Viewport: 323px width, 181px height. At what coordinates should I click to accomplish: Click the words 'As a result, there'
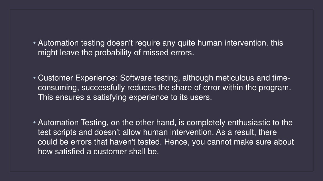[x=246, y=132]
